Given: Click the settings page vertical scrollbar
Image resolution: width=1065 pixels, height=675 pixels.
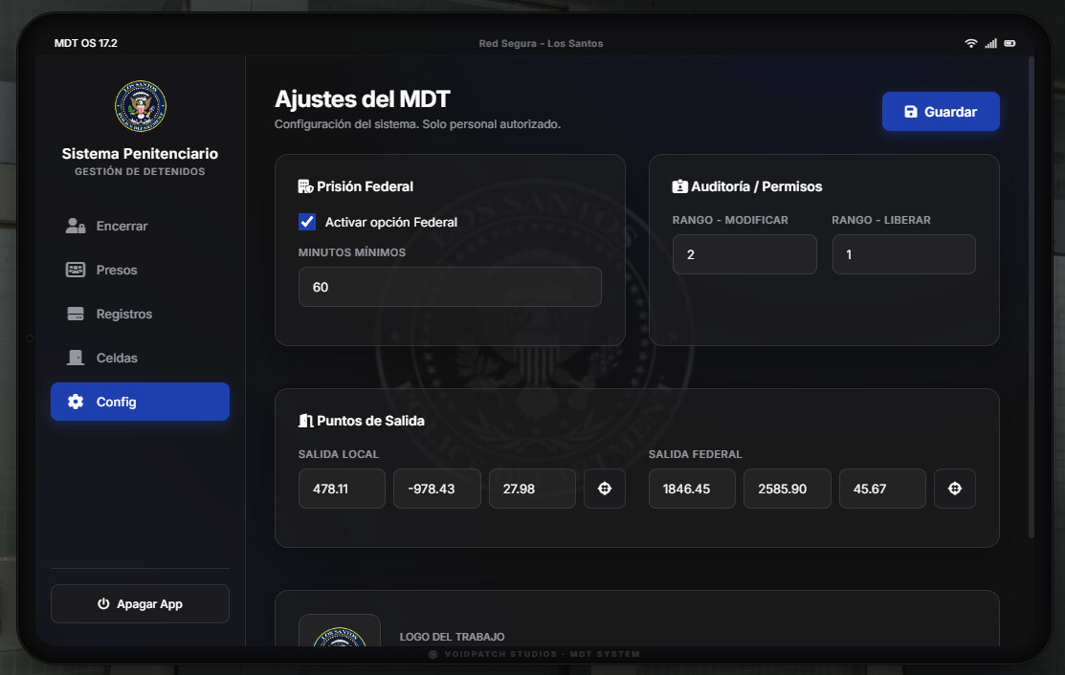Looking at the screenshot, I should click(x=1032, y=297).
